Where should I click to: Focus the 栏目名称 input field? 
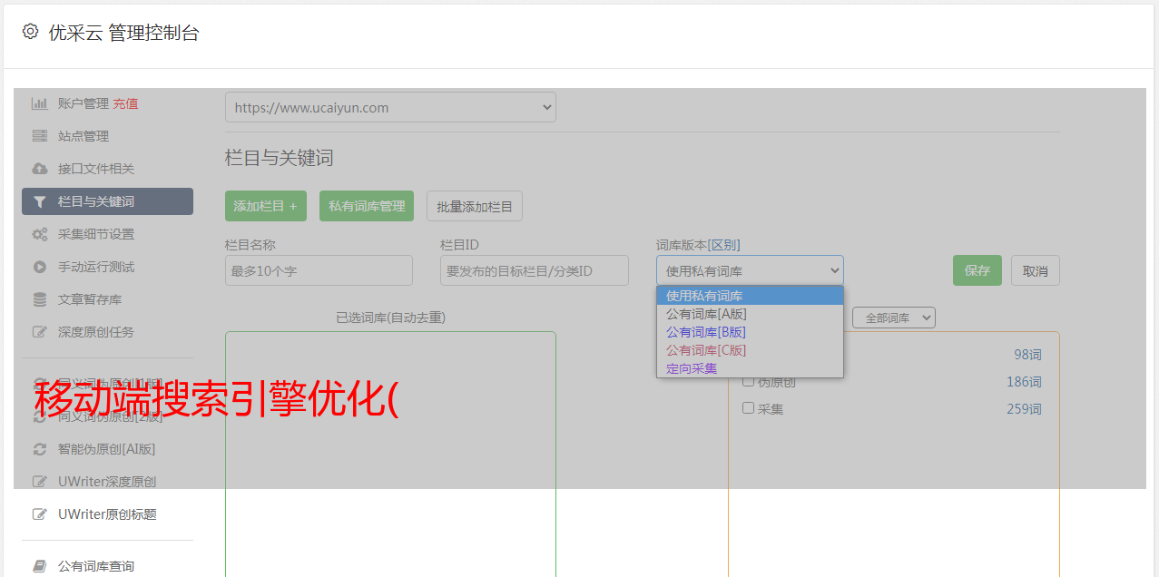pos(319,270)
